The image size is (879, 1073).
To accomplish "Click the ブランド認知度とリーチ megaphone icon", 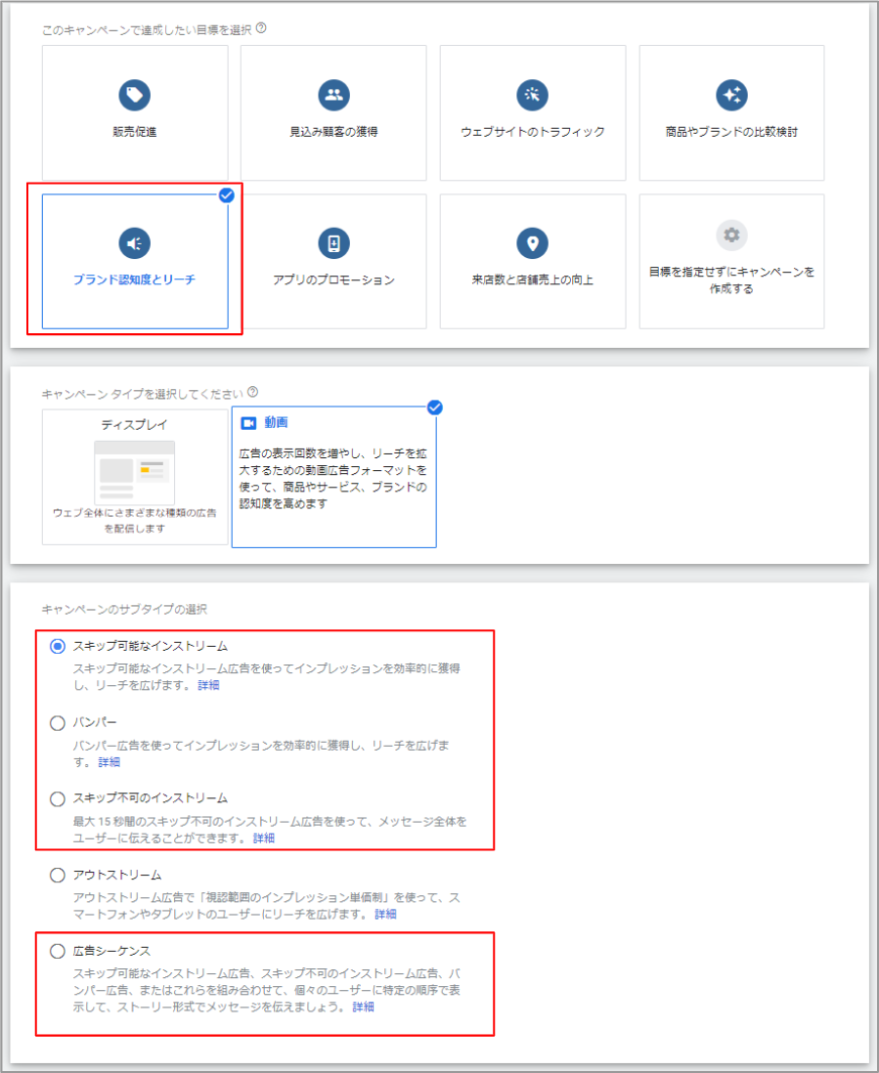I will tap(134, 243).
